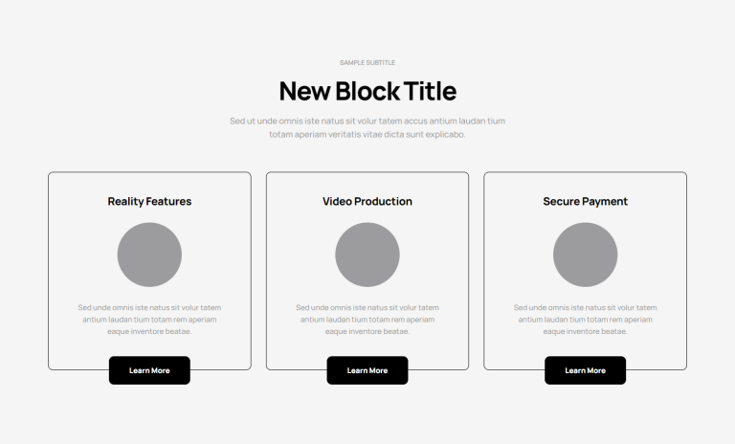
Task: Click the SAMPLE SUBTITLE text
Action: coord(367,62)
